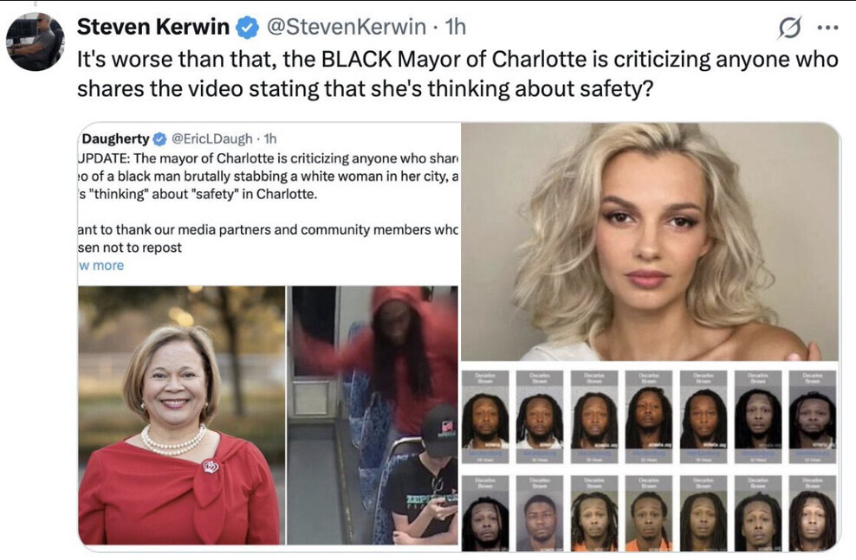Open the @EricLDaugh handle in the quoted post
The width and height of the screenshot is (856, 560).
211,139
